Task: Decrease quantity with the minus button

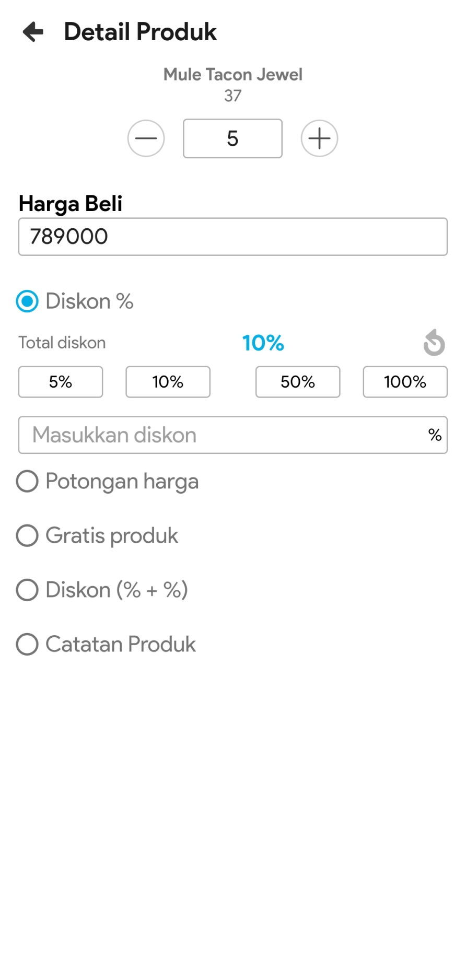Action: click(146, 138)
